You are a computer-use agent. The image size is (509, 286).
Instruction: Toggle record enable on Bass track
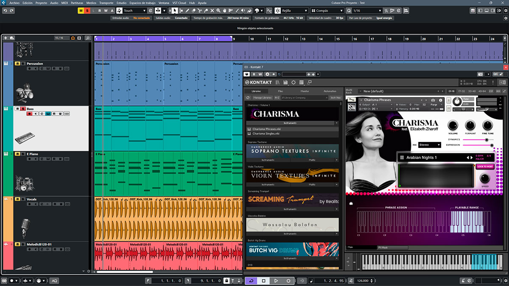[x=29, y=114]
